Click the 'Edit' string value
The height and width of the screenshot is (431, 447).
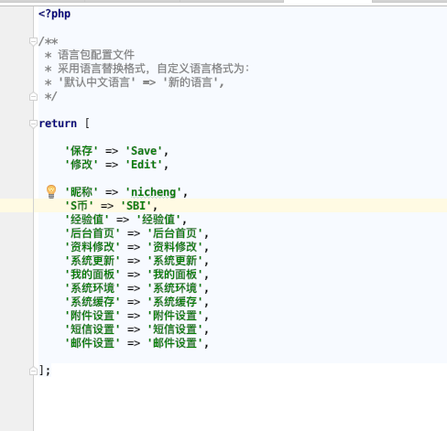point(144,165)
